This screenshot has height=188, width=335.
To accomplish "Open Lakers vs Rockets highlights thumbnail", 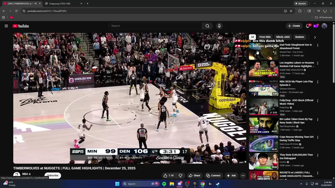I will pyautogui.click(x=263, y=69).
